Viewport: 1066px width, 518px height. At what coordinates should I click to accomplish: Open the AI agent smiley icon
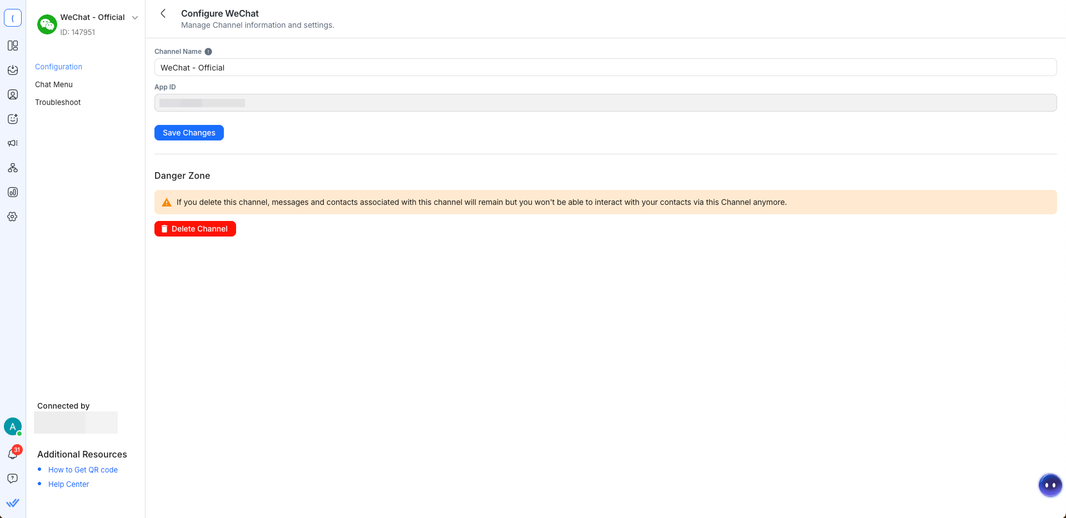[x=13, y=119]
